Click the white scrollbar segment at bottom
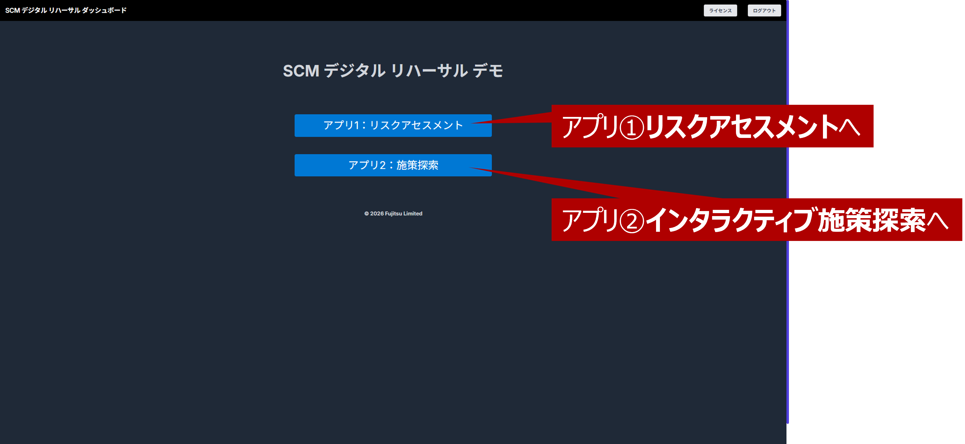The image size is (965, 444). [x=787, y=434]
